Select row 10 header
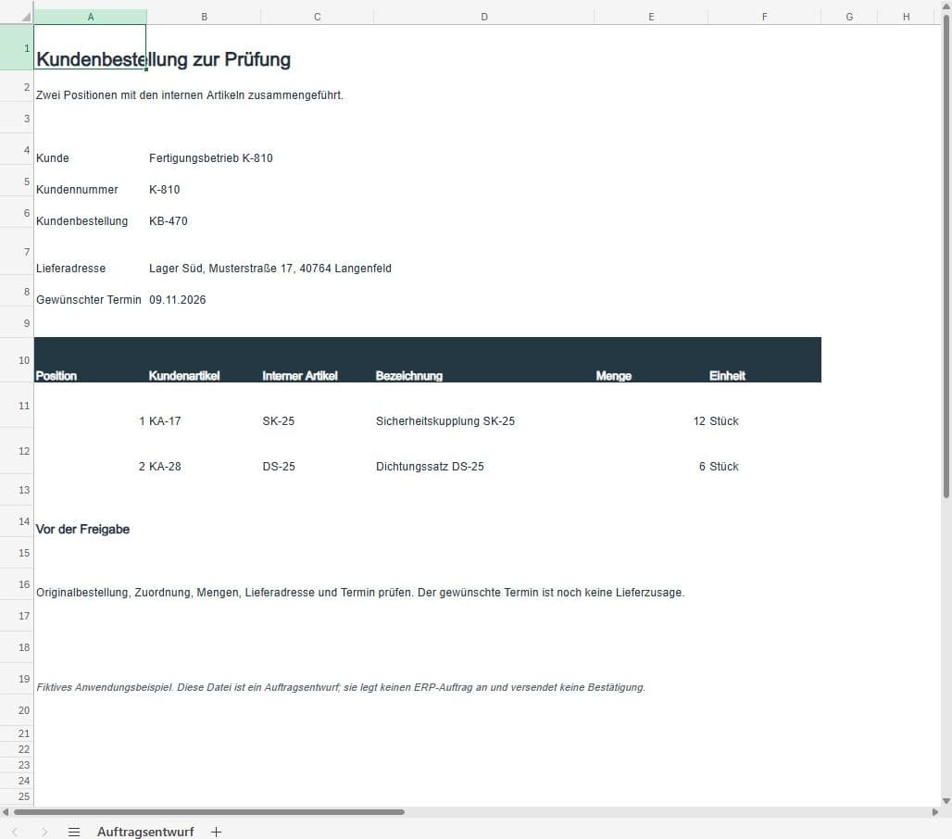This screenshot has width=952, height=839. (17, 360)
